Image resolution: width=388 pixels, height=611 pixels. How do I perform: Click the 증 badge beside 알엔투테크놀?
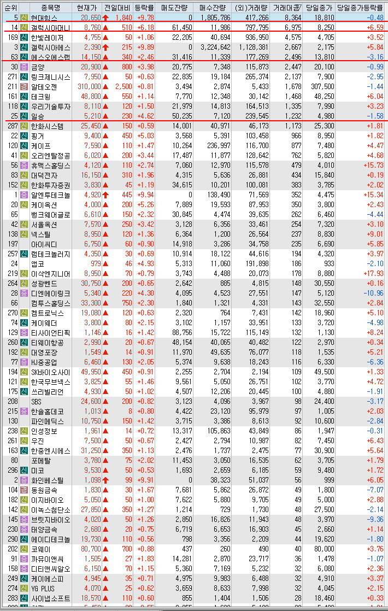24,195
